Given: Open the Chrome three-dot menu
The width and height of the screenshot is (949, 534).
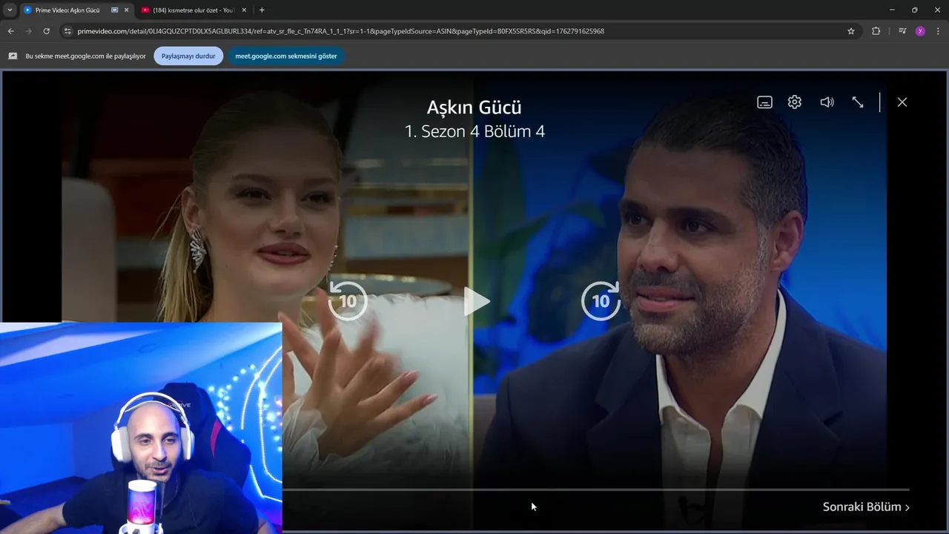Looking at the screenshot, I should coord(938,31).
